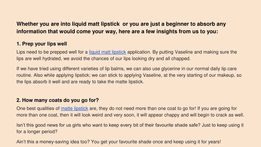This screenshot has height=147, width=261.
Task: Click the bold intro line starting 'Whether you are'
Action: [x=121, y=24]
